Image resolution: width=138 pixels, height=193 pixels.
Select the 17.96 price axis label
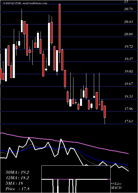129,109
